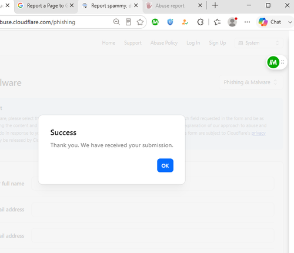Screen dimensions: 294x253
Task: Go to Home in site navigation
Action: [109, 43]
